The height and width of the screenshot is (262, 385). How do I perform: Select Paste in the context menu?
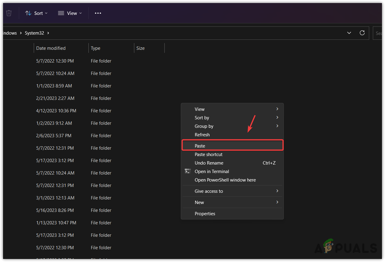(200, 146)
